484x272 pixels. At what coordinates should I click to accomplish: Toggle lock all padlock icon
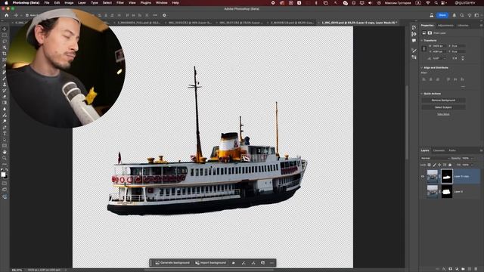point(450,165)
